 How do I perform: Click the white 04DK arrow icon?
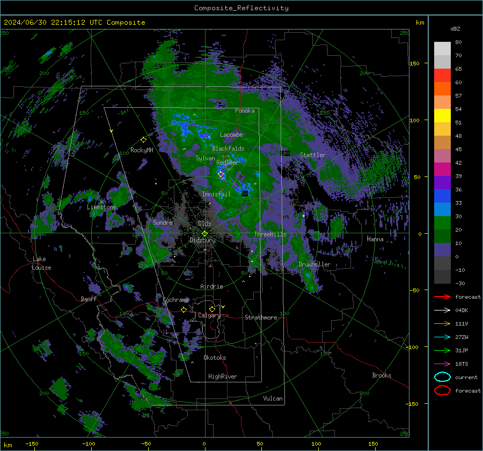[442, 310]
